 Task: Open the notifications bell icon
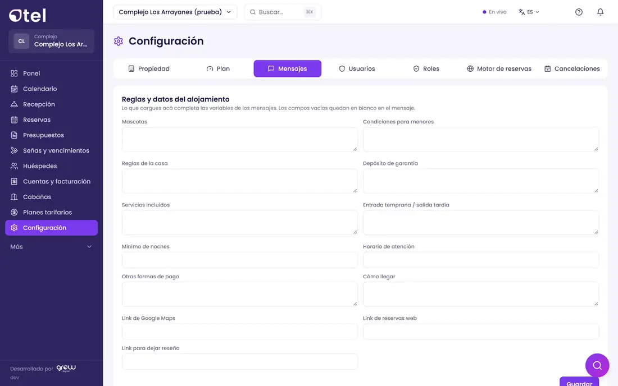click(600, 12)
